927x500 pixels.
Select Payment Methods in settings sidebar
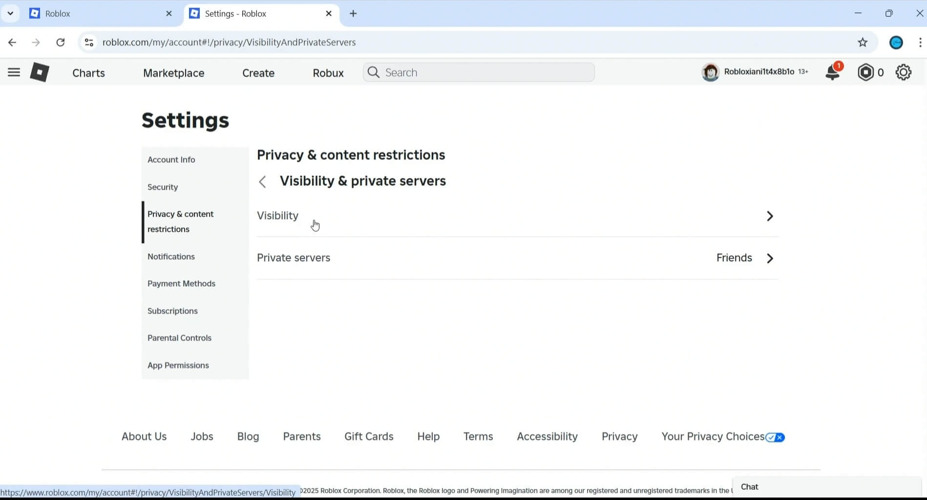195,283
